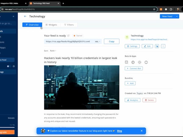Add feed to a bundle

130,83
